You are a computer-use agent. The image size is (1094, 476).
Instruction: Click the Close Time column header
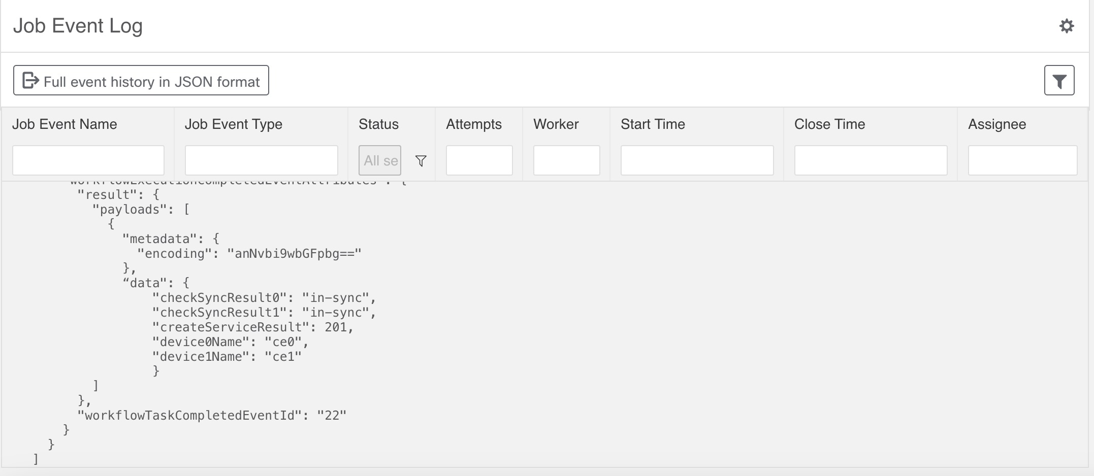coord(829,124)
